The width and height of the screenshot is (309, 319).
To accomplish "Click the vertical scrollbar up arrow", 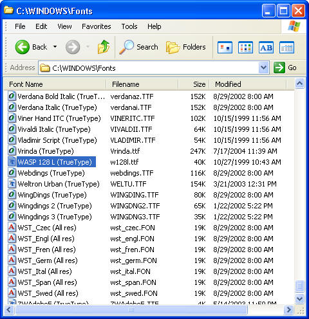I will point(299,84).
